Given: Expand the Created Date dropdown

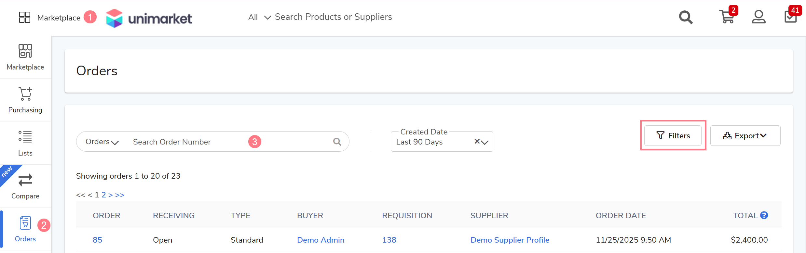Looking at the screenshot, I should coord(485,142).
